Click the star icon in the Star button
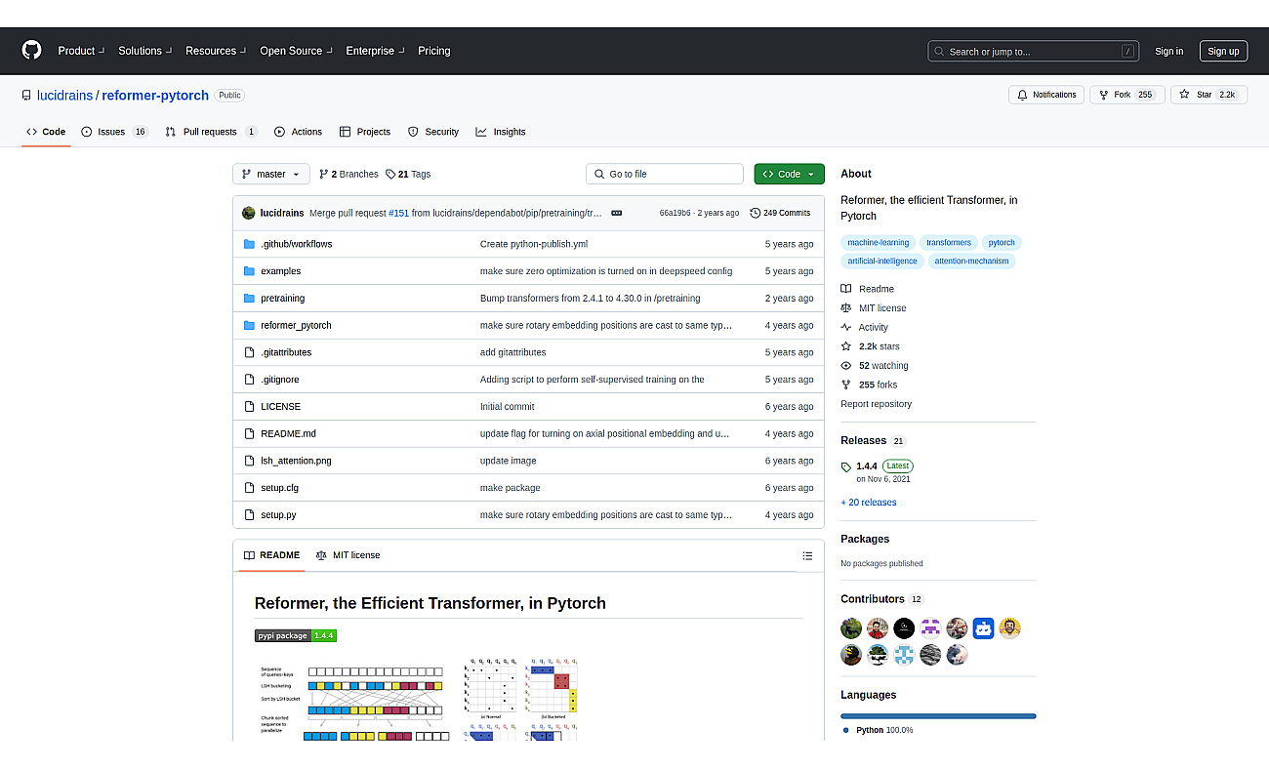 [1184, 95]
